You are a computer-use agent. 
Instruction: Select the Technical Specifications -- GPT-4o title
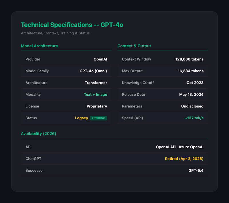(x=72, y=25)
